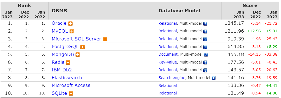Click the Relational link in Oracle's row
The height and width of the screenshot is (98, 281).
[168, 23]
